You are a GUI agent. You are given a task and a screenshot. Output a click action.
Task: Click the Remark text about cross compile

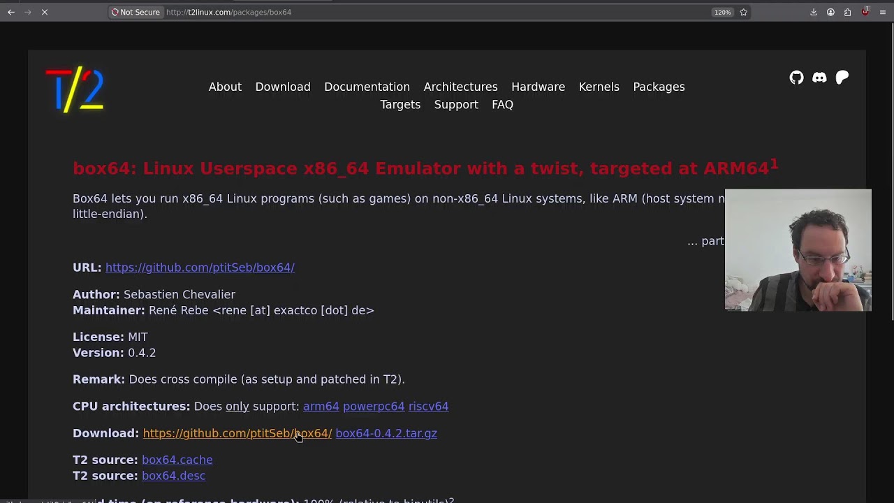tap(267, 379)
